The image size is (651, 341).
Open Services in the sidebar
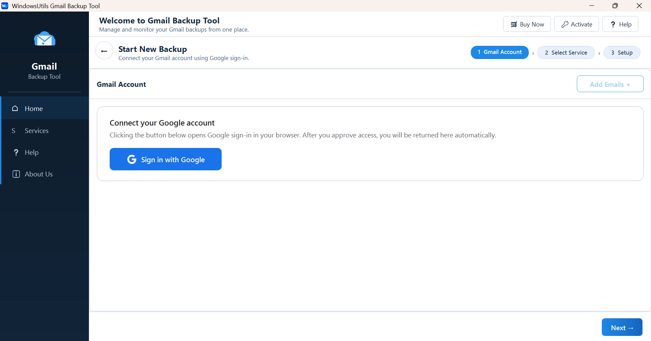(x=45, y=131)
